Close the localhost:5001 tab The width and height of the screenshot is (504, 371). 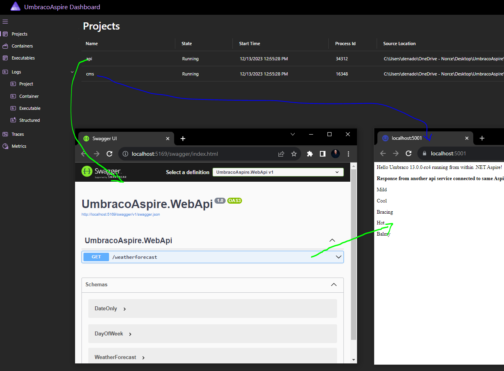466,138
